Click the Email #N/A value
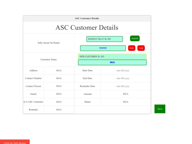Image resolution: width=192 pixels, height=144 pixels. coord(59,94)
